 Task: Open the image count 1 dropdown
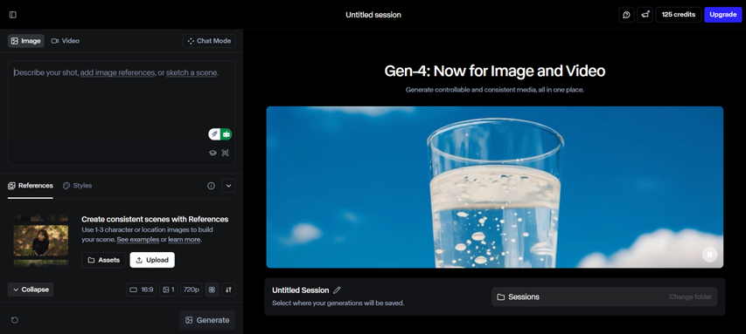169,290
